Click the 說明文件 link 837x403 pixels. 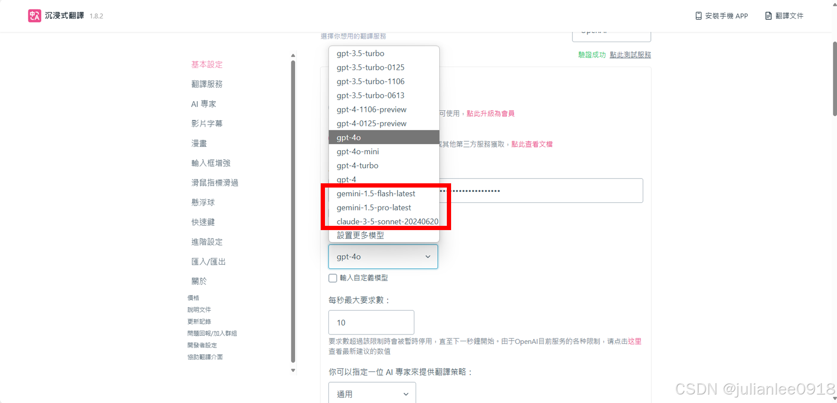[x=199, y=309]
